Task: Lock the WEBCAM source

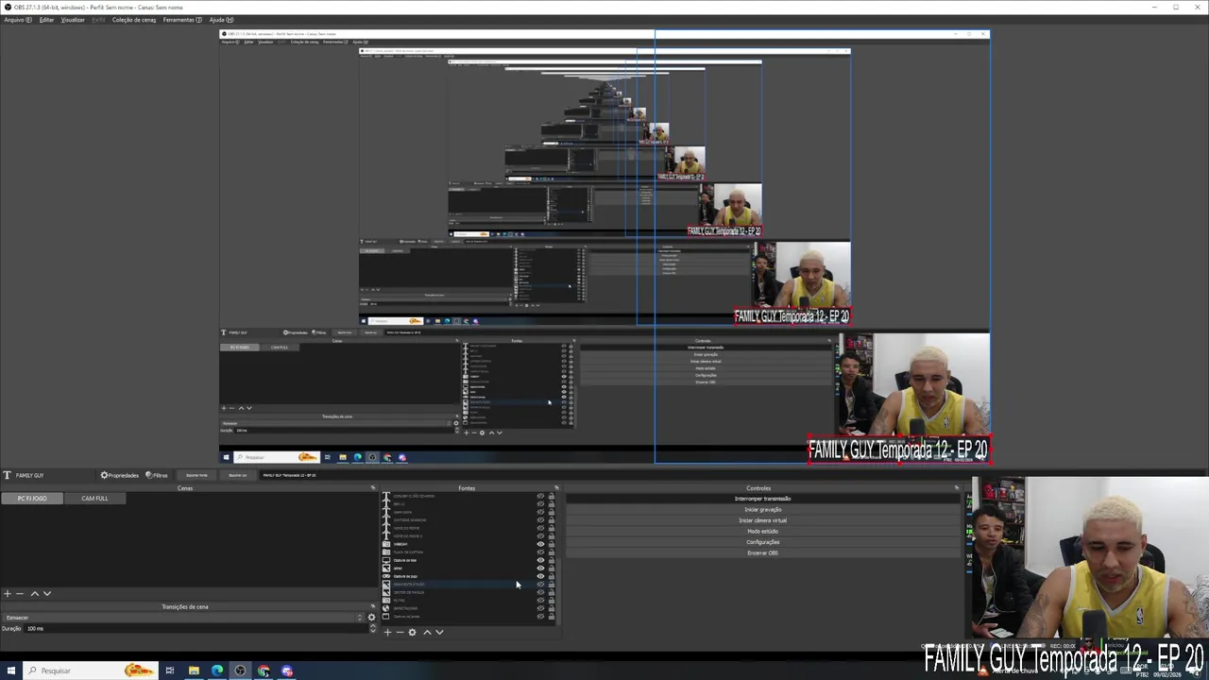Action: pyautogui.click(x=552, y=544)
